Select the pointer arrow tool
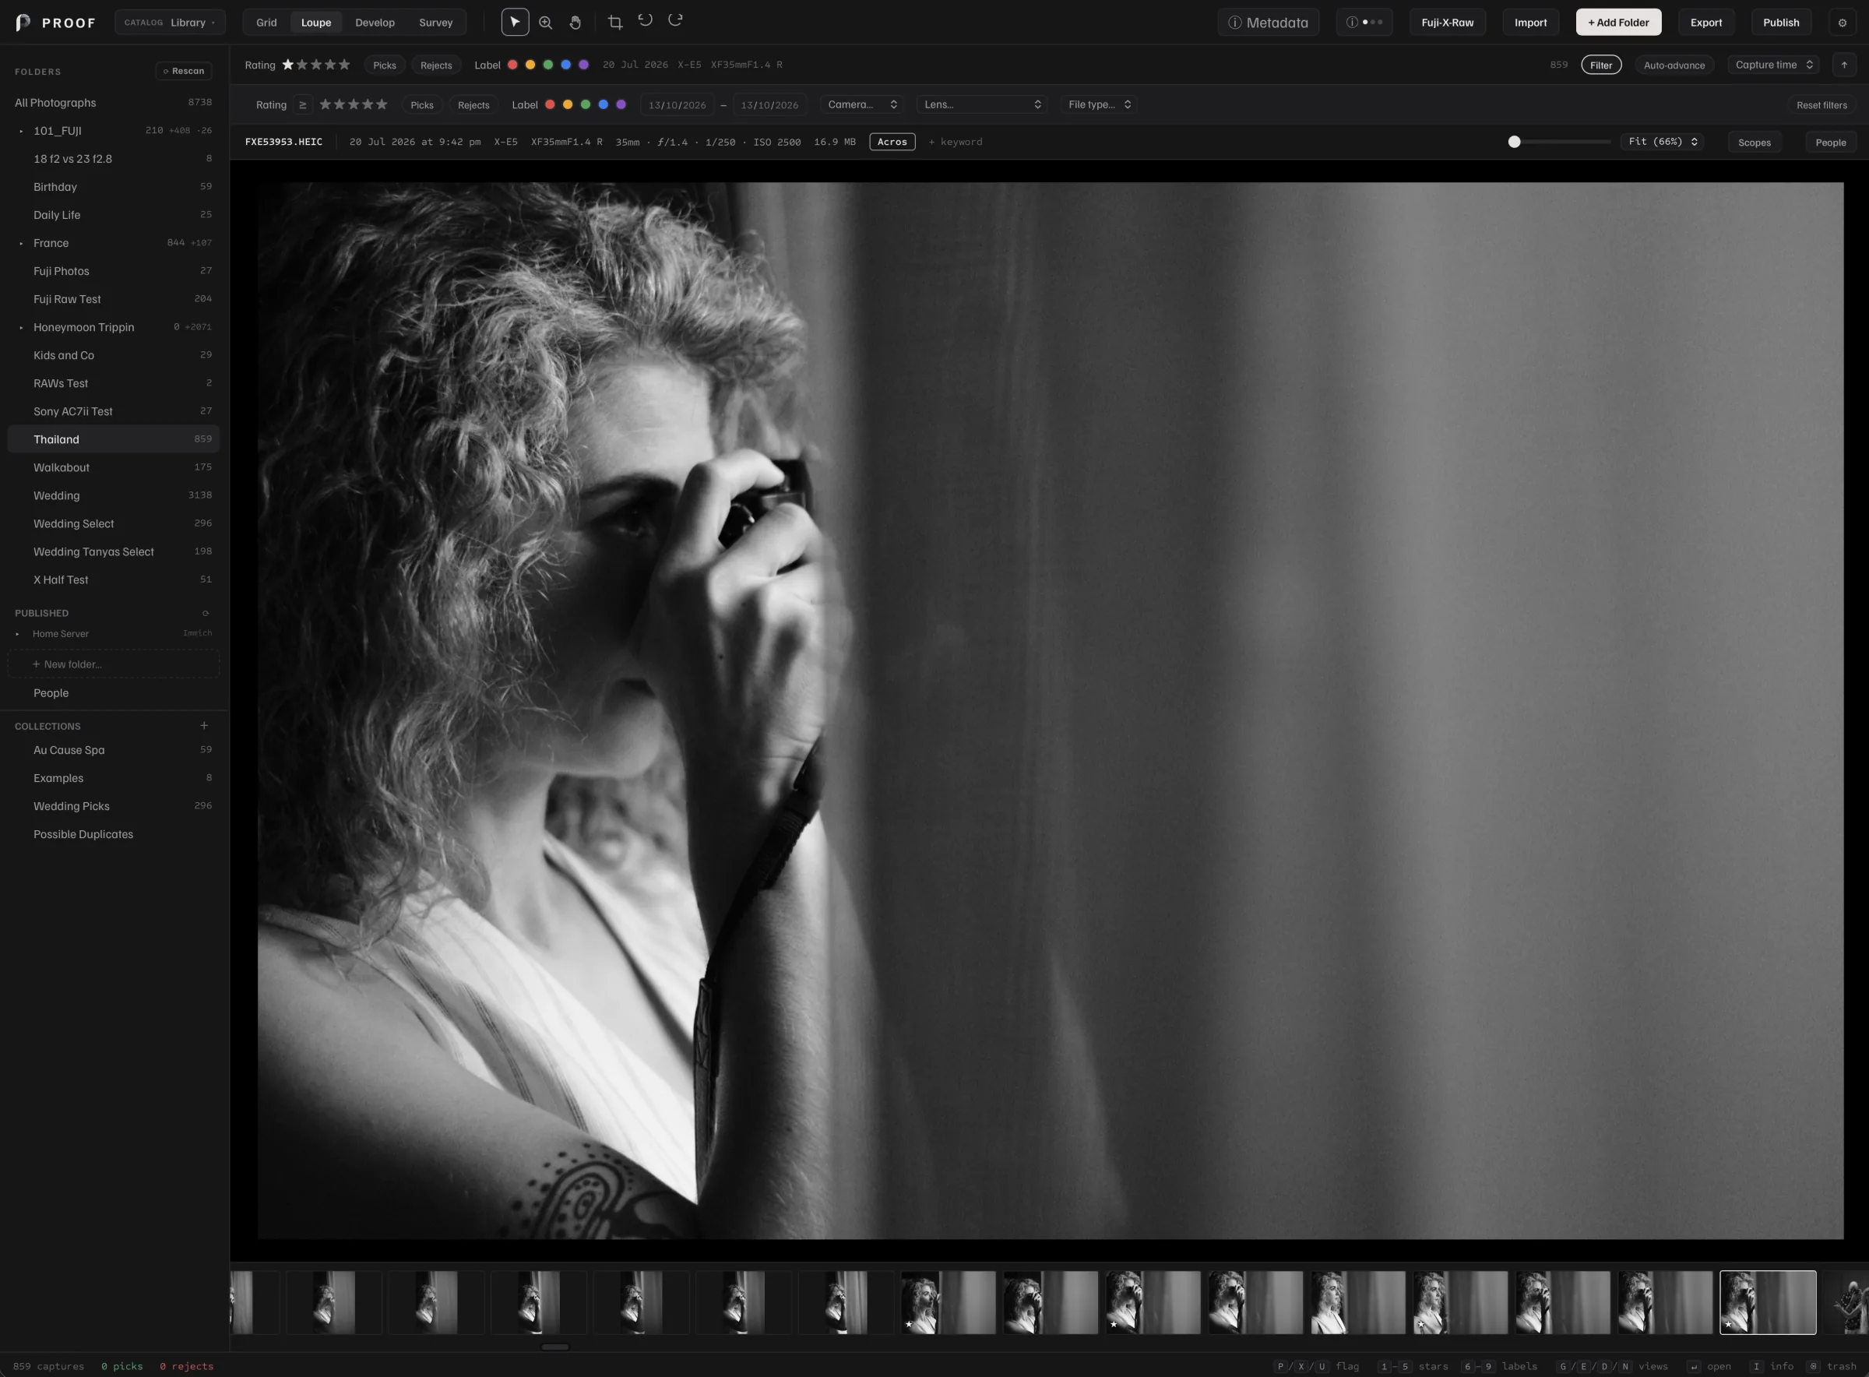Viewport: 1869px width, 1377px height. 515,23
